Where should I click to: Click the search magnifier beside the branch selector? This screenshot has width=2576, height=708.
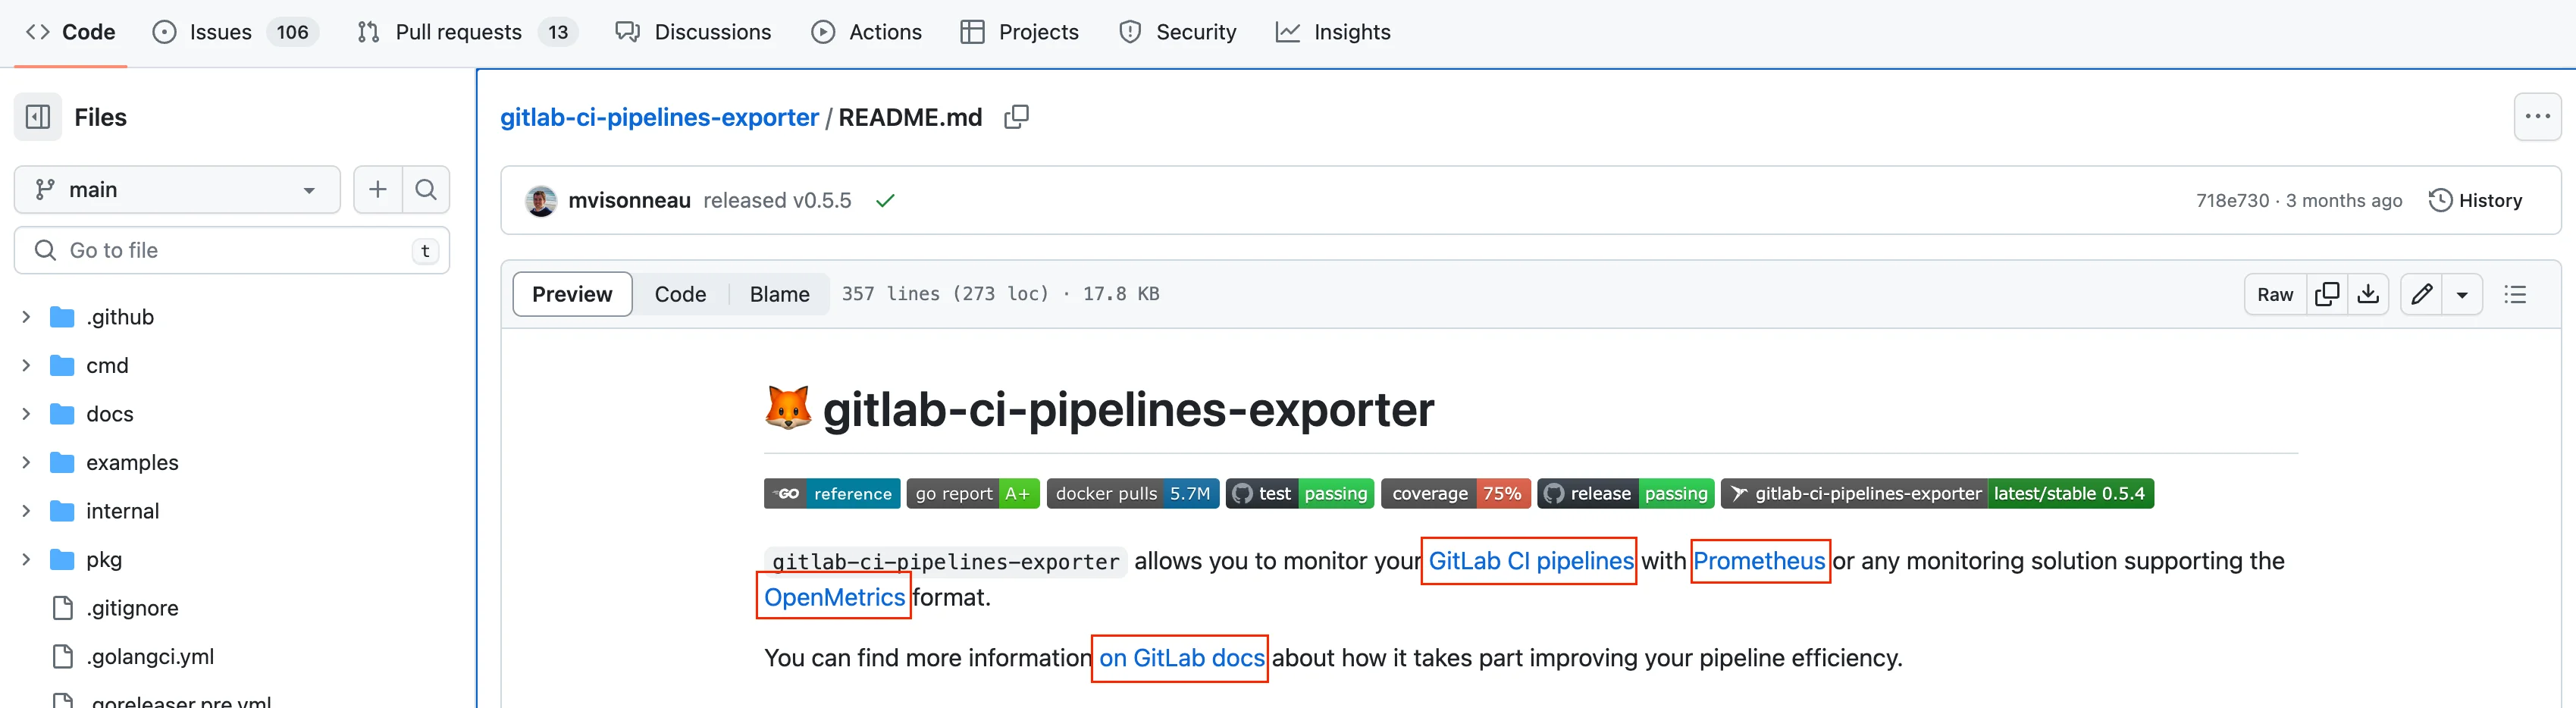426,190
